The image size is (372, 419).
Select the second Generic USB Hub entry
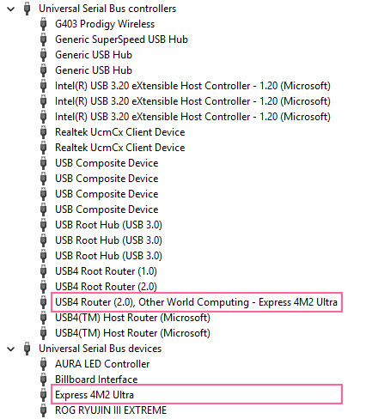point(94,70)
